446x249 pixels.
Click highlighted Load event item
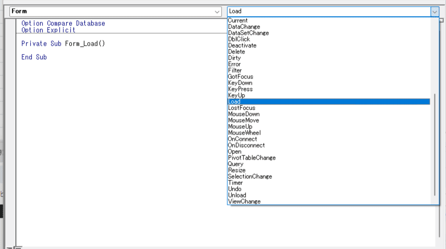point(329,102)
